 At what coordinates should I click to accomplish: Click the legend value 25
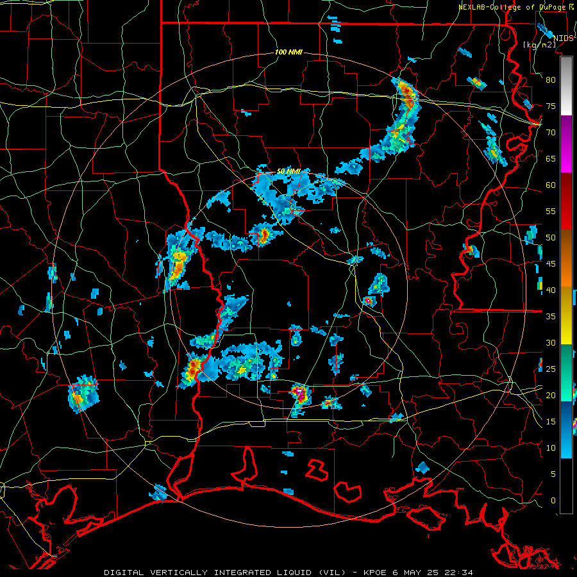tap(551, 369)
